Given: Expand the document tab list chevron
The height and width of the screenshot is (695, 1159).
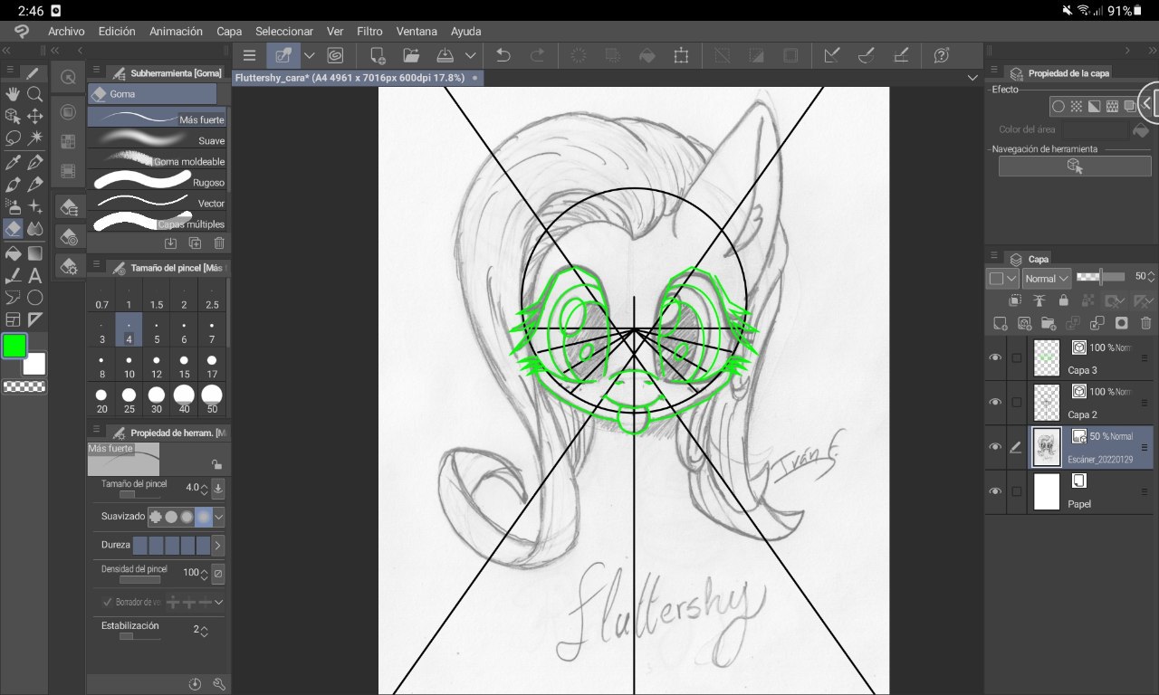Looking at the screenshot, I should tap(972, 78).
